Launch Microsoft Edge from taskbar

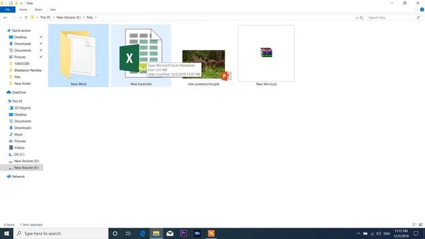click(143, 233)
